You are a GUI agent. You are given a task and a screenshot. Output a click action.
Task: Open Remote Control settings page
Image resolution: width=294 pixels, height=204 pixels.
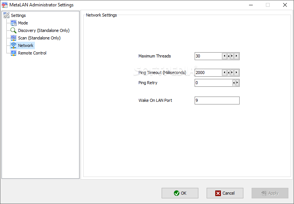coord(32,53)
